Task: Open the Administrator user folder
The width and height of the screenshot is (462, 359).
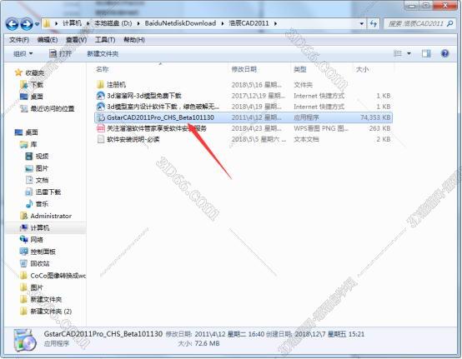Action: [51, 216]
